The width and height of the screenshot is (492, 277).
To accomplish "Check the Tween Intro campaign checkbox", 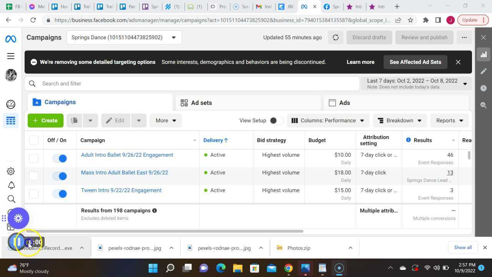I will coord(34,194).
